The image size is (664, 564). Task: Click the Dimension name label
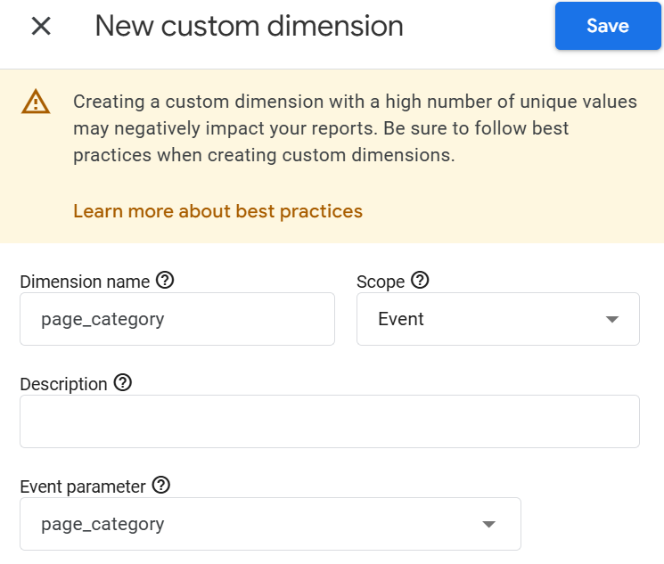pos(85,282)
